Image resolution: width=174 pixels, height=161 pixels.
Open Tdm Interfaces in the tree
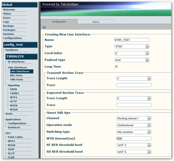tap(17, 68)
